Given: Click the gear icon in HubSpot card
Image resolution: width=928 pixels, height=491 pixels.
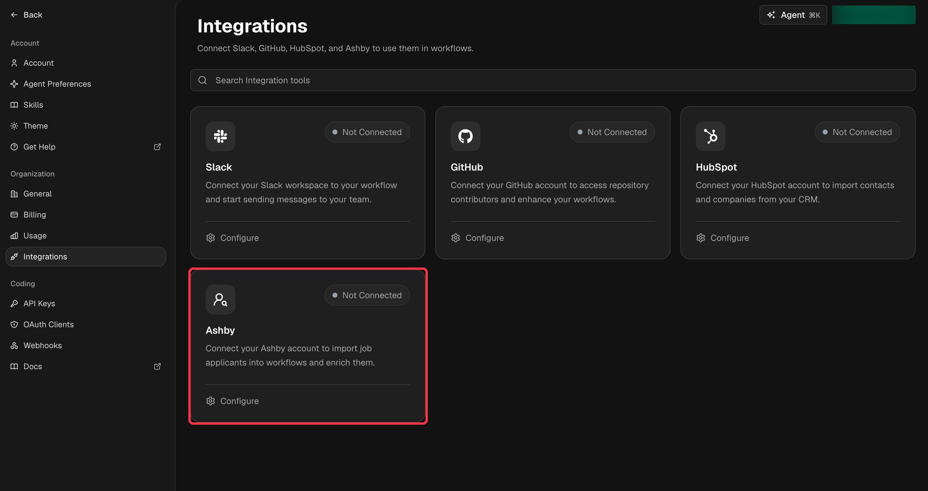Looking at the screenshot, I should (x=701, y=238).
